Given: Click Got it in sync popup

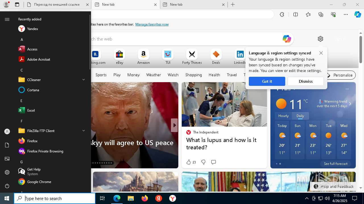Looking at the screenshot, I should click(267, 81).
